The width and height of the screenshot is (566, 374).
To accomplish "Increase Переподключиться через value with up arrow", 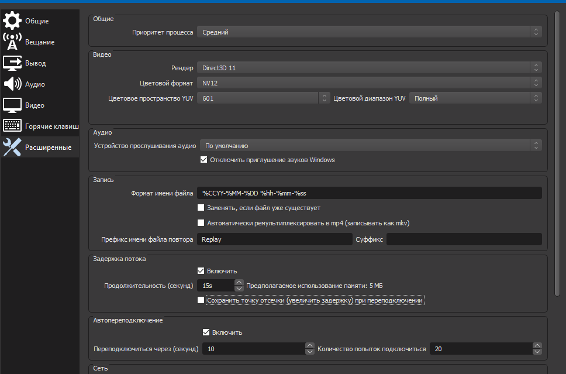I will pyautogui.click(x=310, y=345).
